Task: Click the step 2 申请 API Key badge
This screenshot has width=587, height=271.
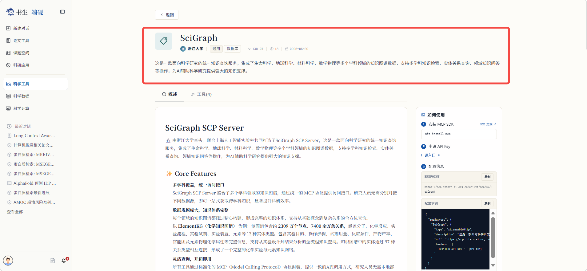Action: point(424,147)
